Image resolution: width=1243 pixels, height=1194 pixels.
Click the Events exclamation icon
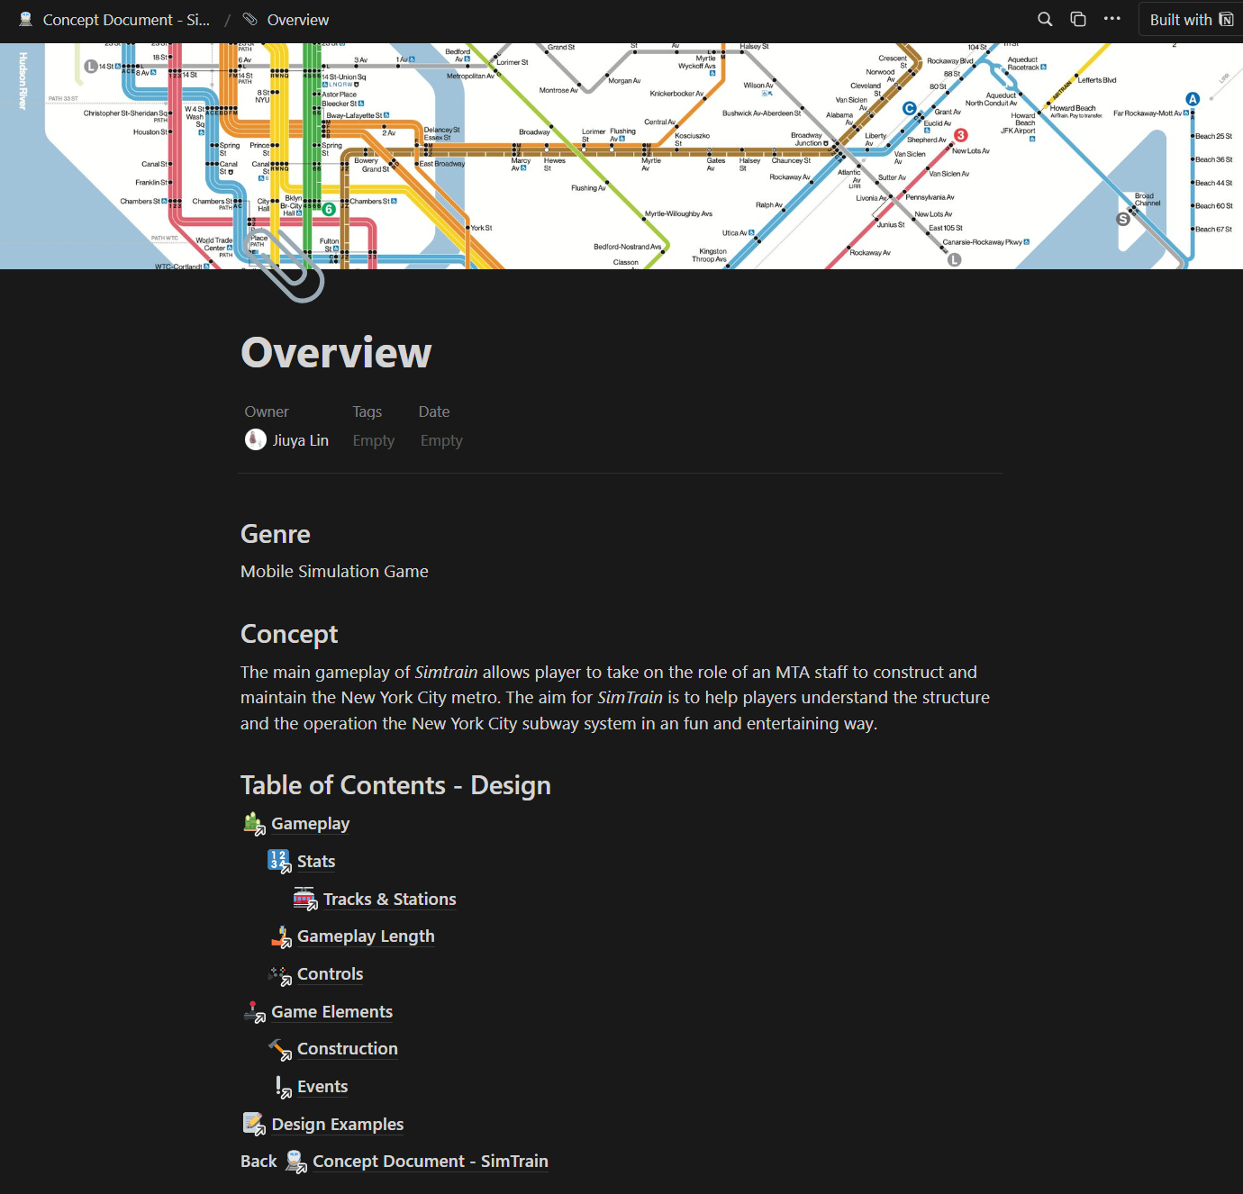[x=282, y=1087]
